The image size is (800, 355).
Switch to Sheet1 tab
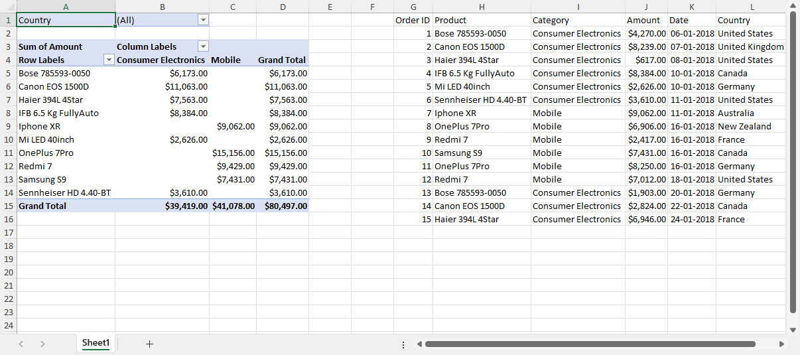tap(96, 343)
